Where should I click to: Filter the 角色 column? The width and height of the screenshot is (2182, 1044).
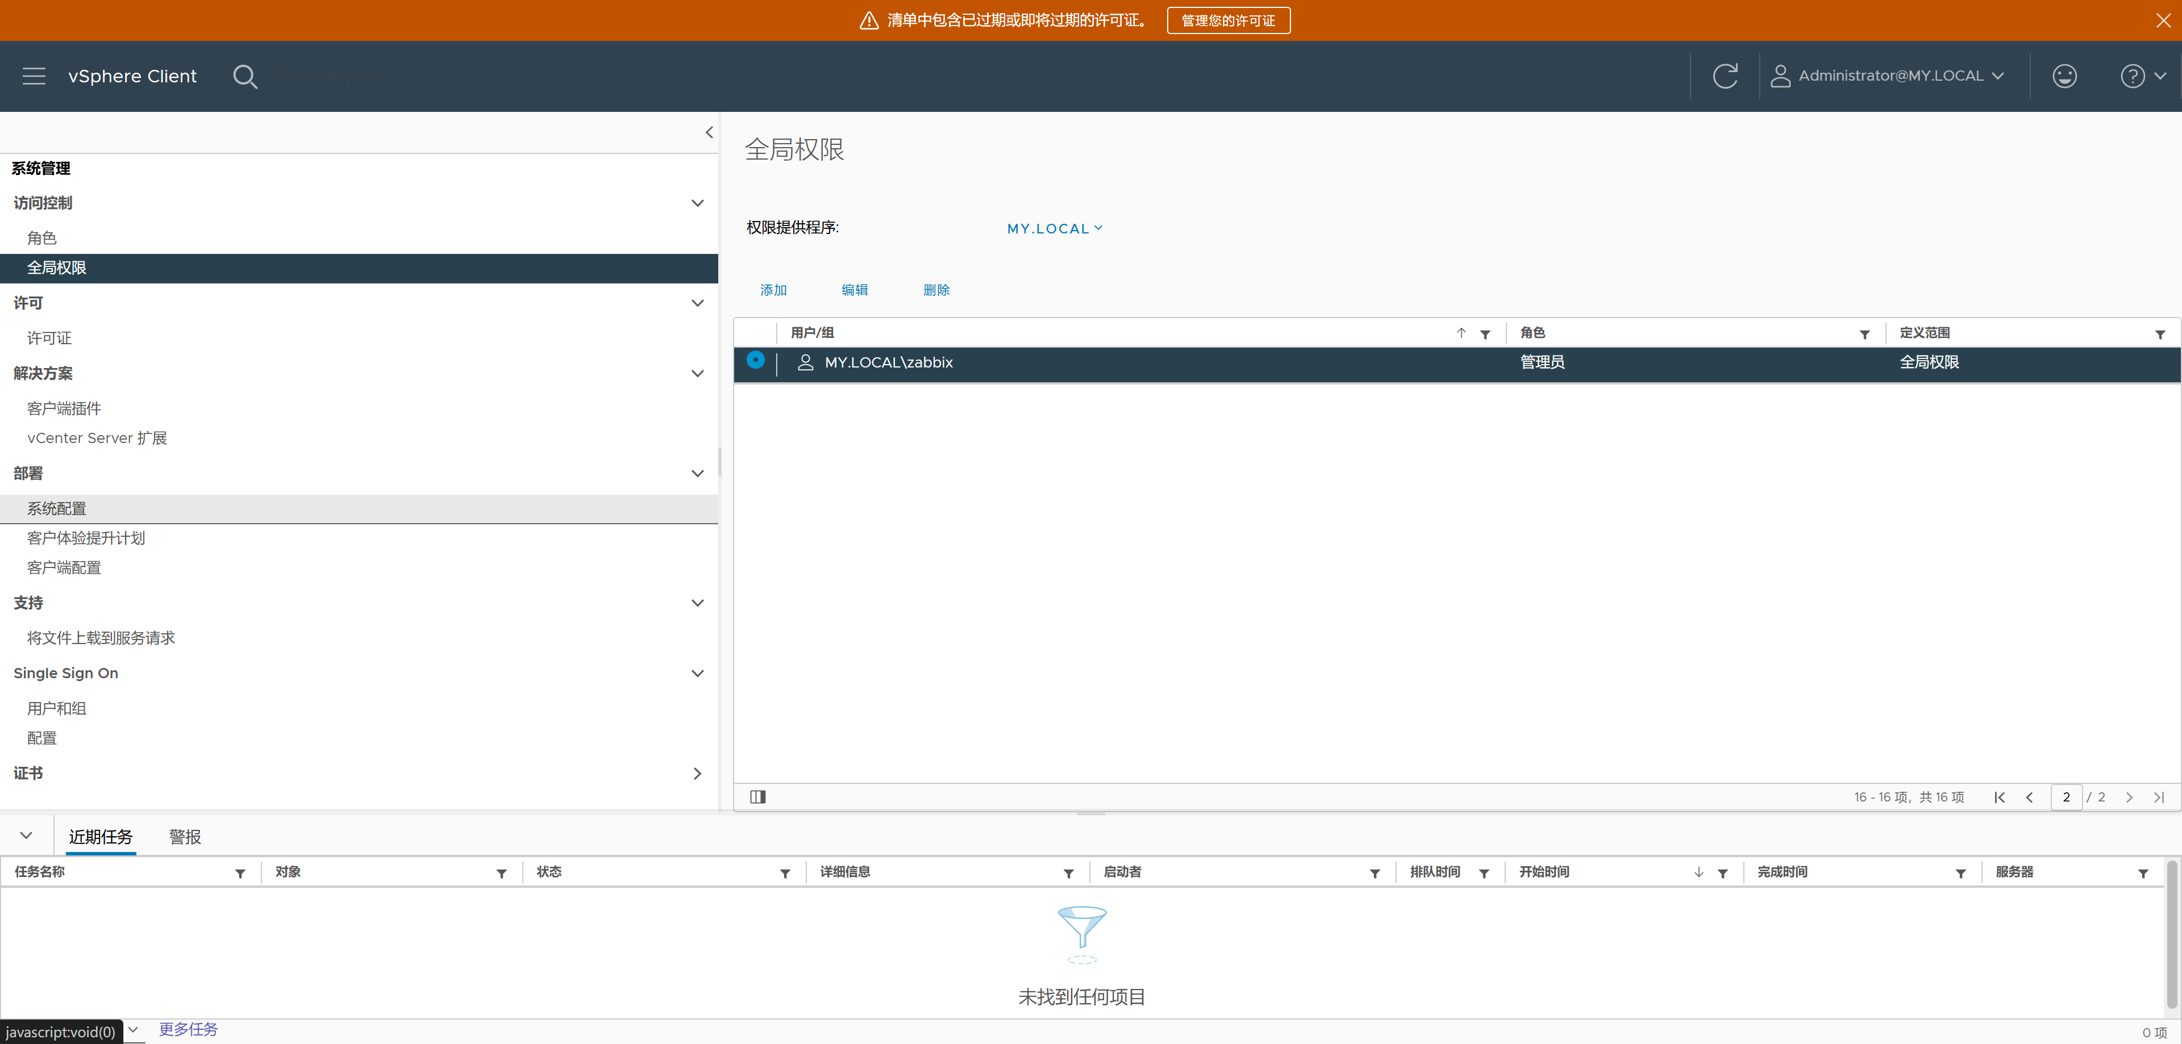1864,335
